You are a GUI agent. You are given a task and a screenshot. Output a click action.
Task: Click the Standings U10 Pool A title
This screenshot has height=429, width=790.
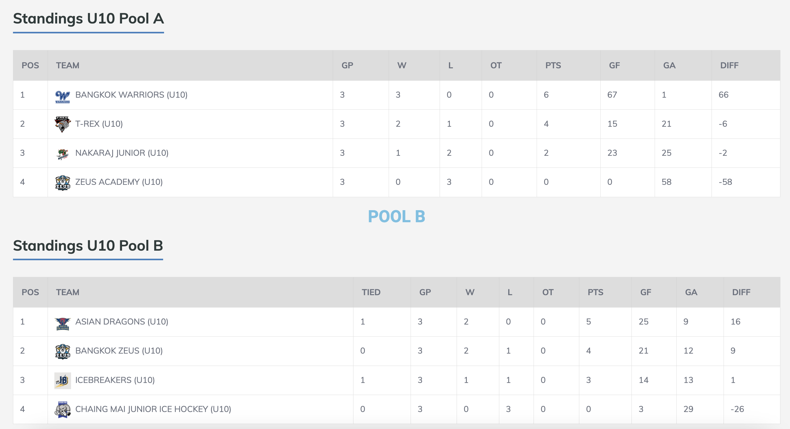click(x=88, y=19)
